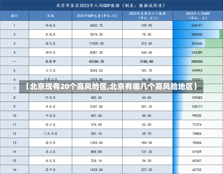Click GDP total value '11020.20'

coord(96,44)
